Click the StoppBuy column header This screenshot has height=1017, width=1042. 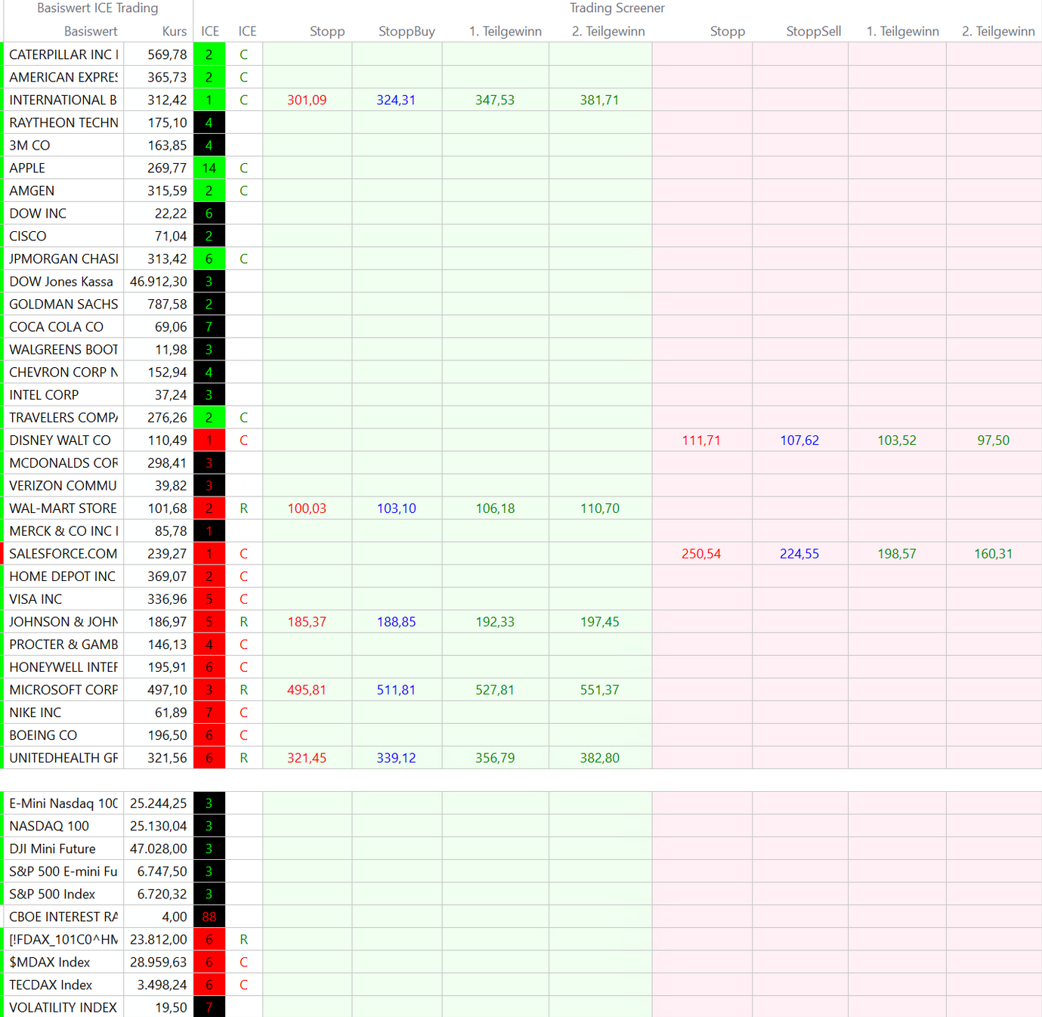click(x=407, y=31)
